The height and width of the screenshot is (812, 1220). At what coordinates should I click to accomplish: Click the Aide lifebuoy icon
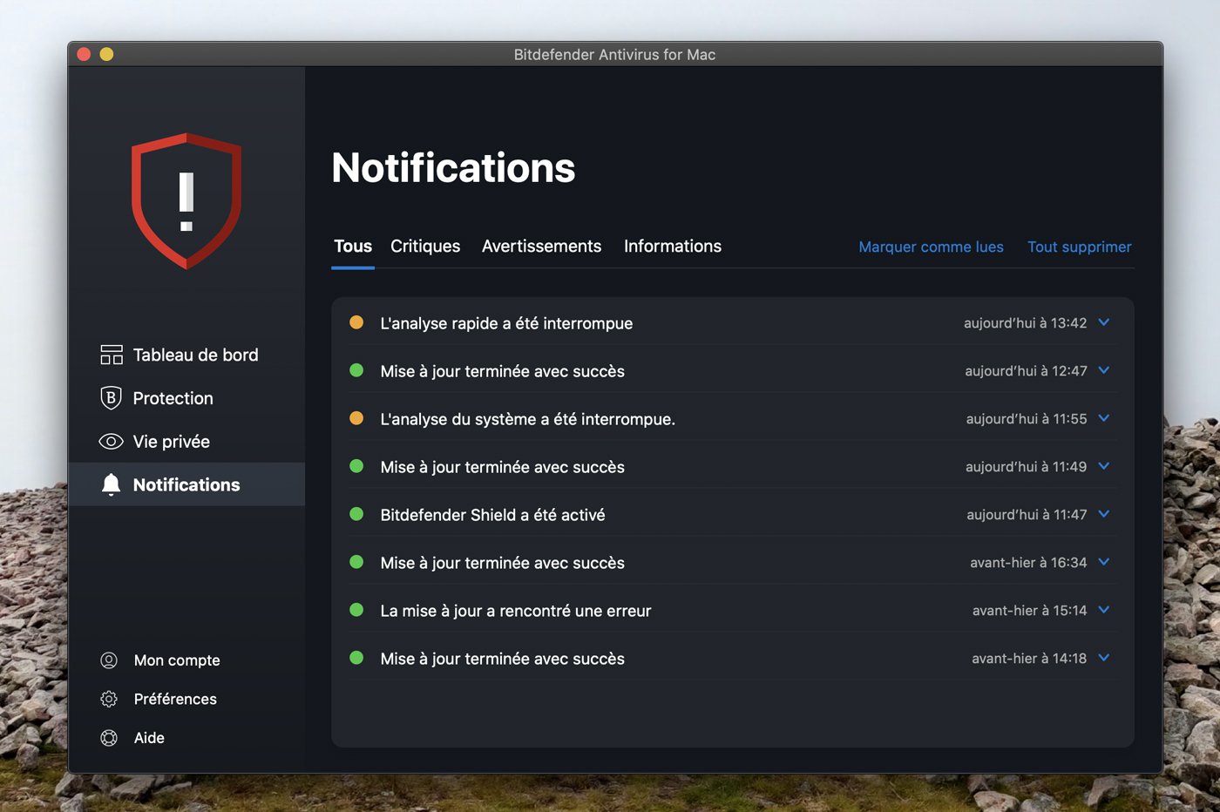[109, 738]
